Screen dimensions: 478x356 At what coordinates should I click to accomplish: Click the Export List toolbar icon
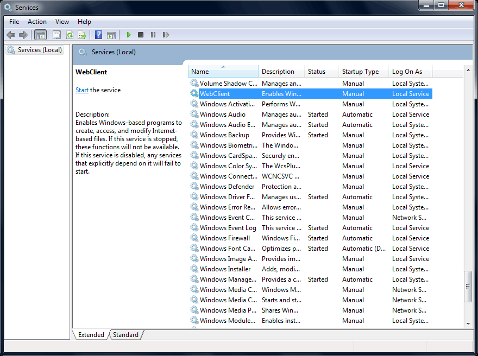[x=82, y=35]
